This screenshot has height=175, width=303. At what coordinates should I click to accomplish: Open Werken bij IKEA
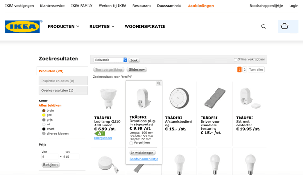click(x=112, y=6)
